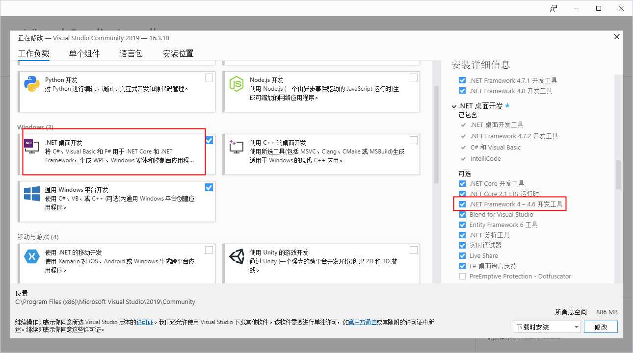Click the 安装详细信息 heading

[x=481, y=65]
